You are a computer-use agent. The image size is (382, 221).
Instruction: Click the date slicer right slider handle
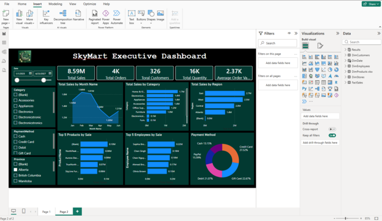44,80
